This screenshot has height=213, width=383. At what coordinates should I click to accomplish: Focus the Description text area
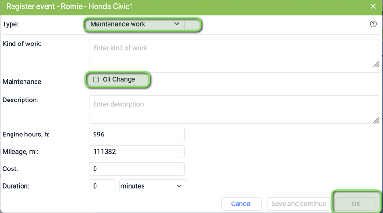click(234, 110)
